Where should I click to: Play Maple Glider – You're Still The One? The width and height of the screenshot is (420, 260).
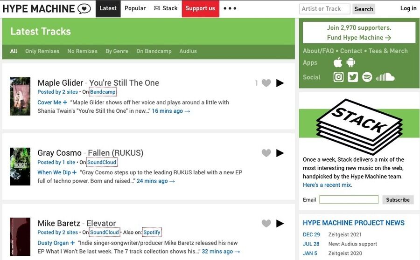coord(280,83)
